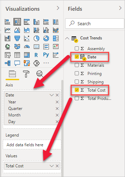Screen dimensions: 125x177
Task: Select the scatter chart visual
Action: click(x=27, y=38)
